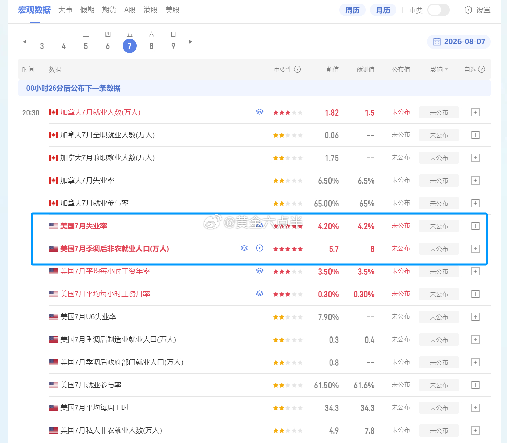Image resolution: width=507 pixels, height=443 pixels.
Task: Open layers icon for 美国7月平均每小时工资年率
Action: pos(260,271)
